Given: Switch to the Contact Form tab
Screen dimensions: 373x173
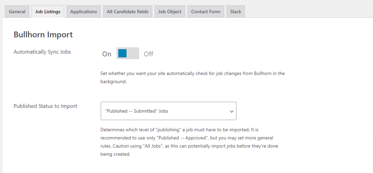Looking at the screenshot, I should pyautogui.click(x=206, y=12).
